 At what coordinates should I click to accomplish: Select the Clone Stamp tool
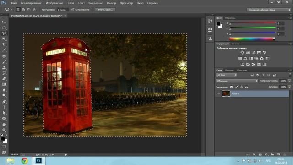pyautogui.click(x=4, y=67)
